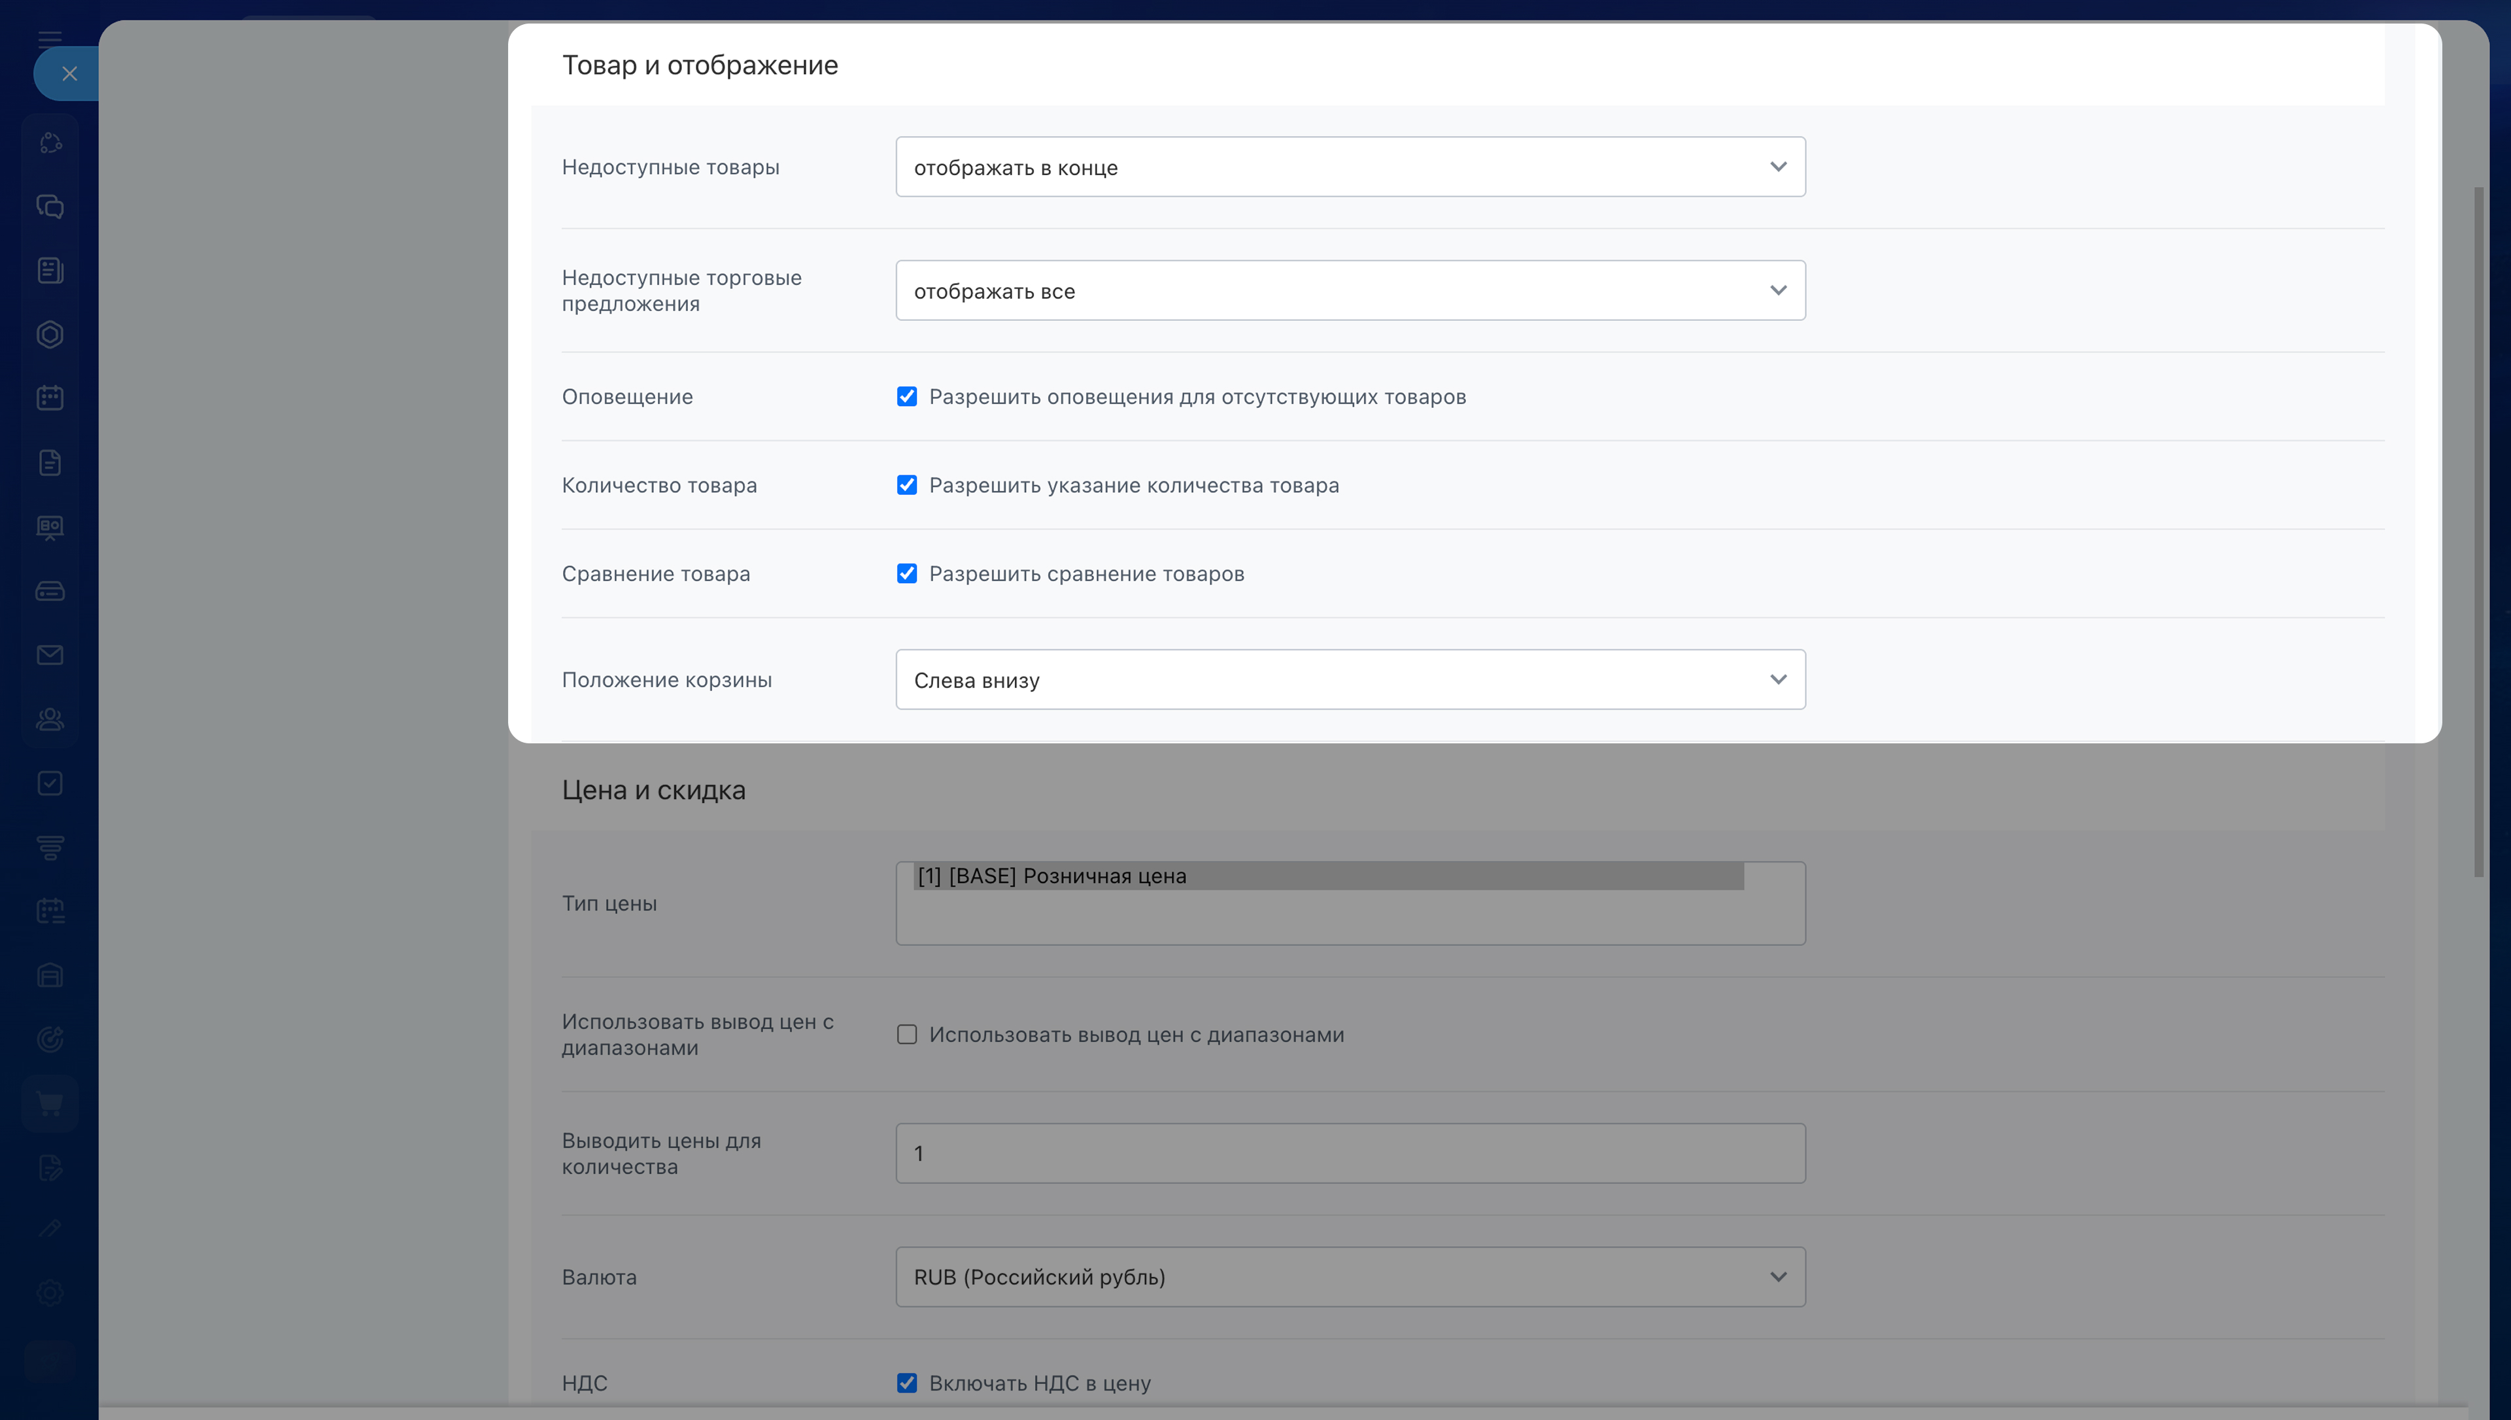This screenshot has width=2511, height=1420.
Task: Click the tasks checkmark sidebar icon
Action: (x=50, y=783)
